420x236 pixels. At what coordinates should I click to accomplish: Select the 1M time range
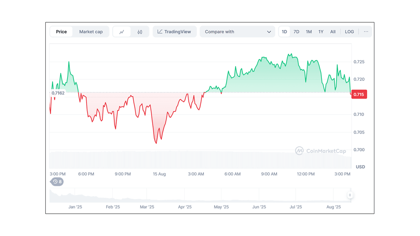(309, 32)
